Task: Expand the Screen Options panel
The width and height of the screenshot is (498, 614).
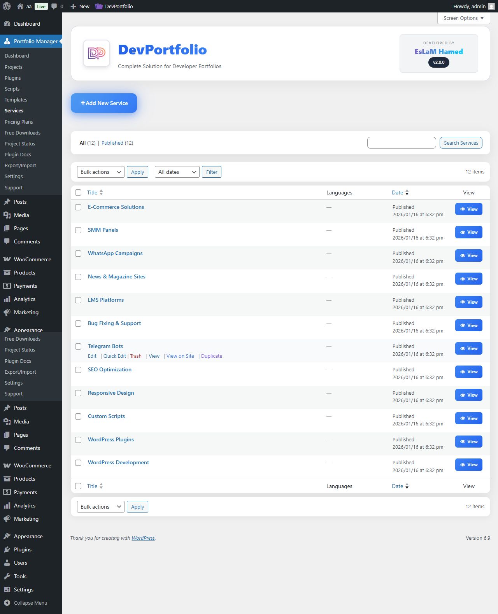Action: pyautogui.click(x=463, y=18)
